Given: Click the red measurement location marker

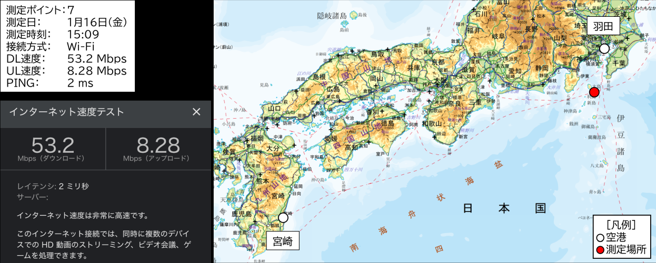Looking at the screenshot, I should tap(594, 92).
